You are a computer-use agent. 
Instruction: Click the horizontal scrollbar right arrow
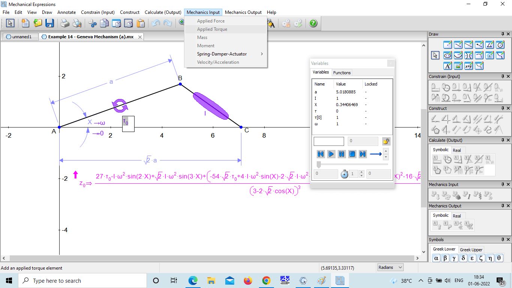pos(417,258)
